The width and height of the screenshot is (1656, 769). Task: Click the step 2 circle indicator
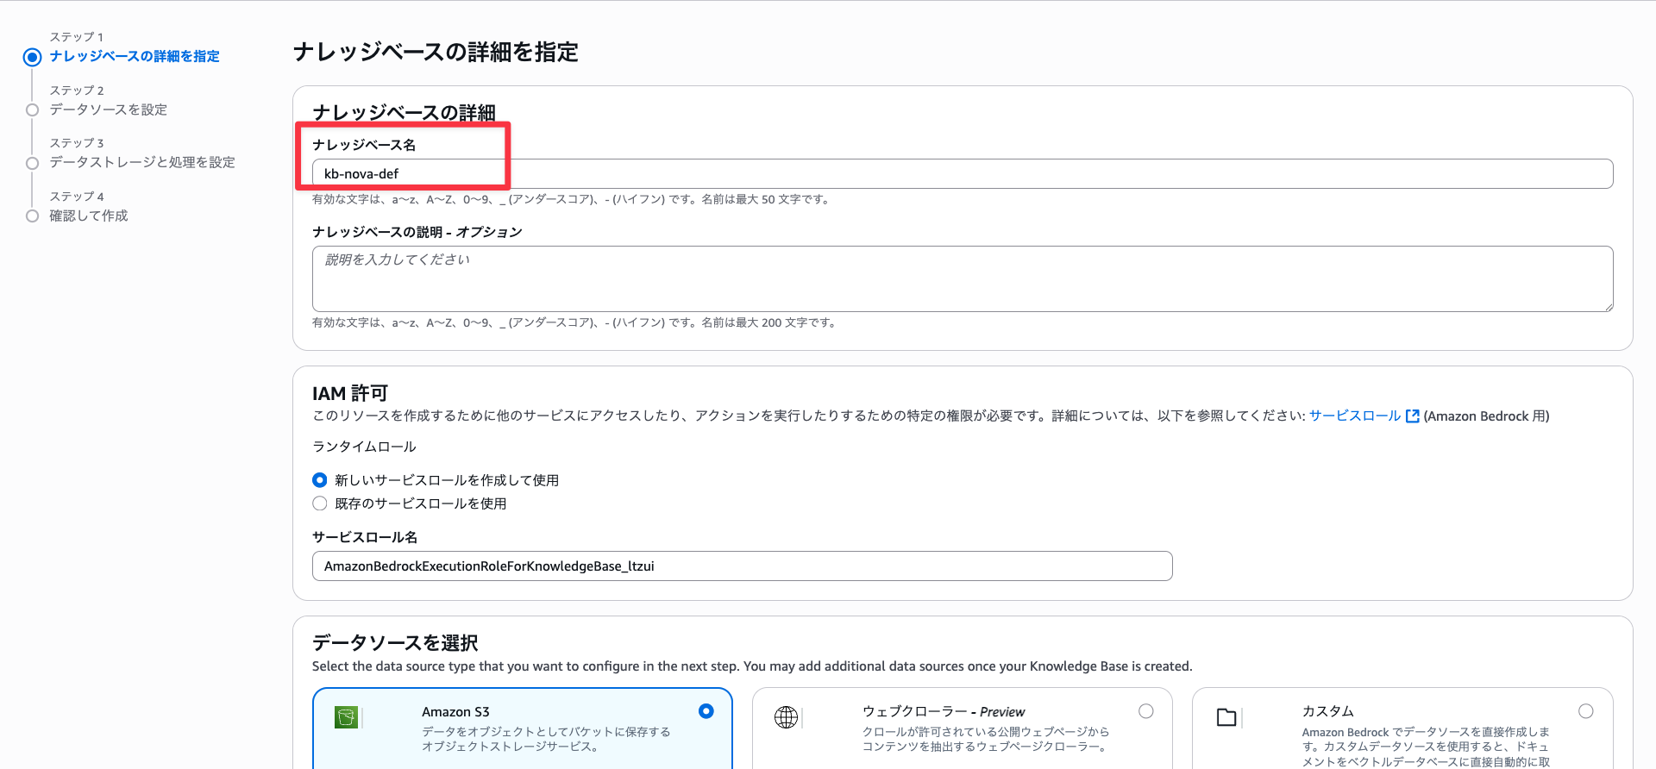point(32,110)
